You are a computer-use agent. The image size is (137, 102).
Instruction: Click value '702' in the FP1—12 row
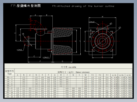(x=48, y=97)
